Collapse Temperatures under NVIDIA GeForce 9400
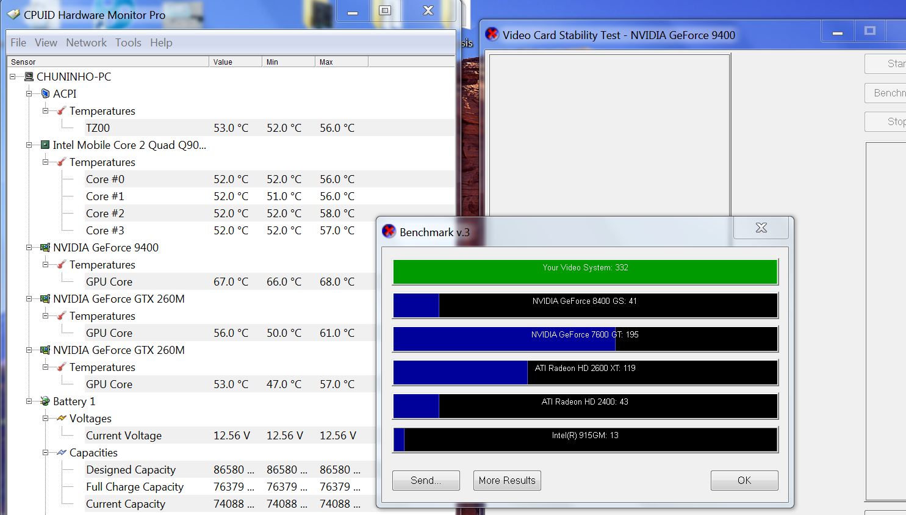The width and height of the screenshot is (906, 515). point(45,265)
